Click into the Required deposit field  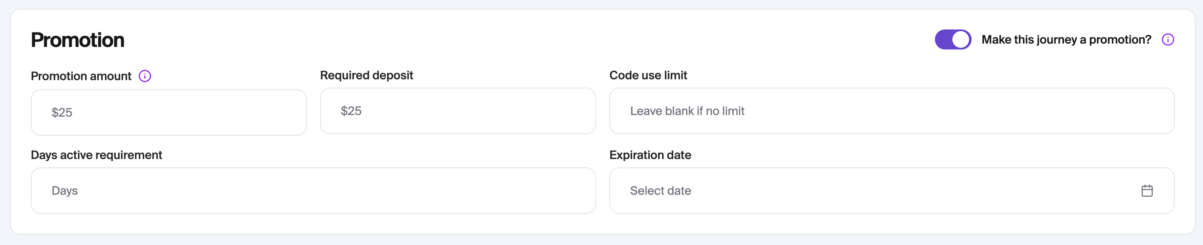(457, 111)
